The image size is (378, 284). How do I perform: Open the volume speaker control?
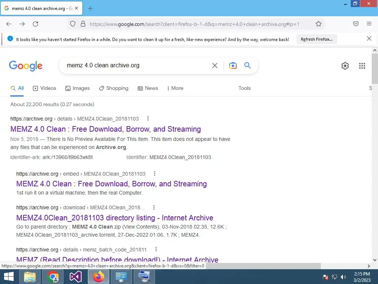point(343,277)
